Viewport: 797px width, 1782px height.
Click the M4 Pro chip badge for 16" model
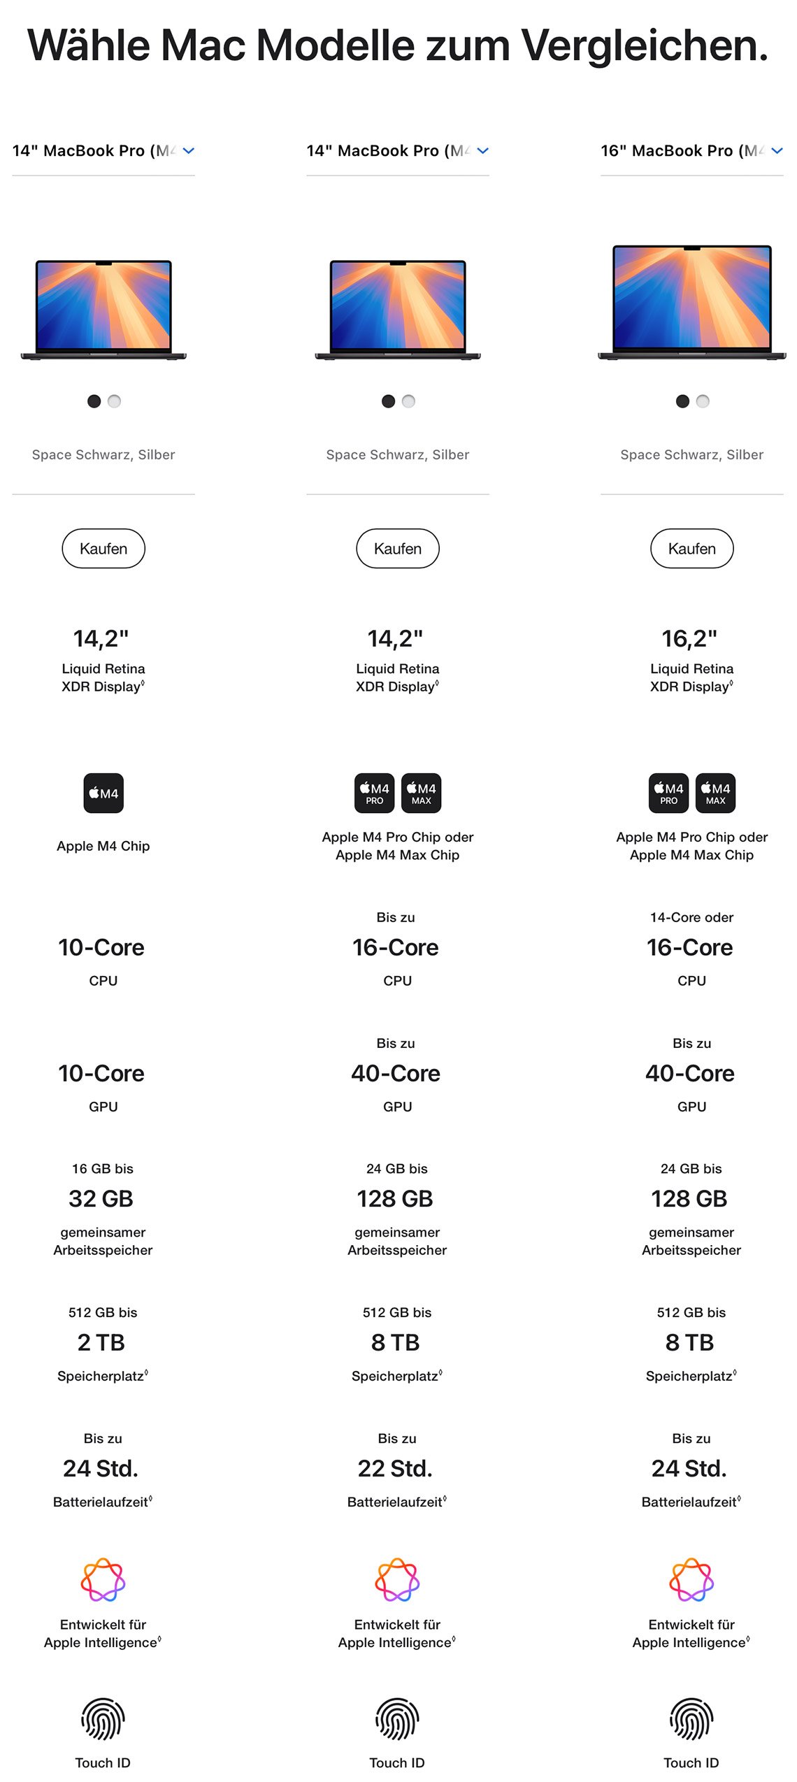pos(668,793)
